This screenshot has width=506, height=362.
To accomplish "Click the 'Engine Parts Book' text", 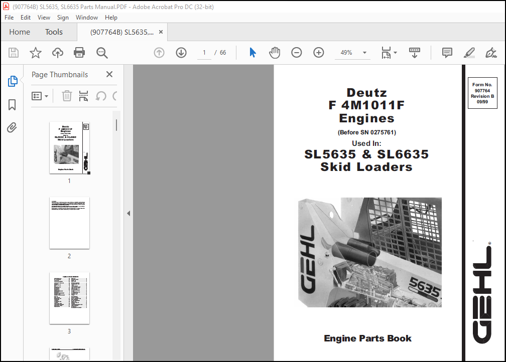I will (x=367, y=338).
